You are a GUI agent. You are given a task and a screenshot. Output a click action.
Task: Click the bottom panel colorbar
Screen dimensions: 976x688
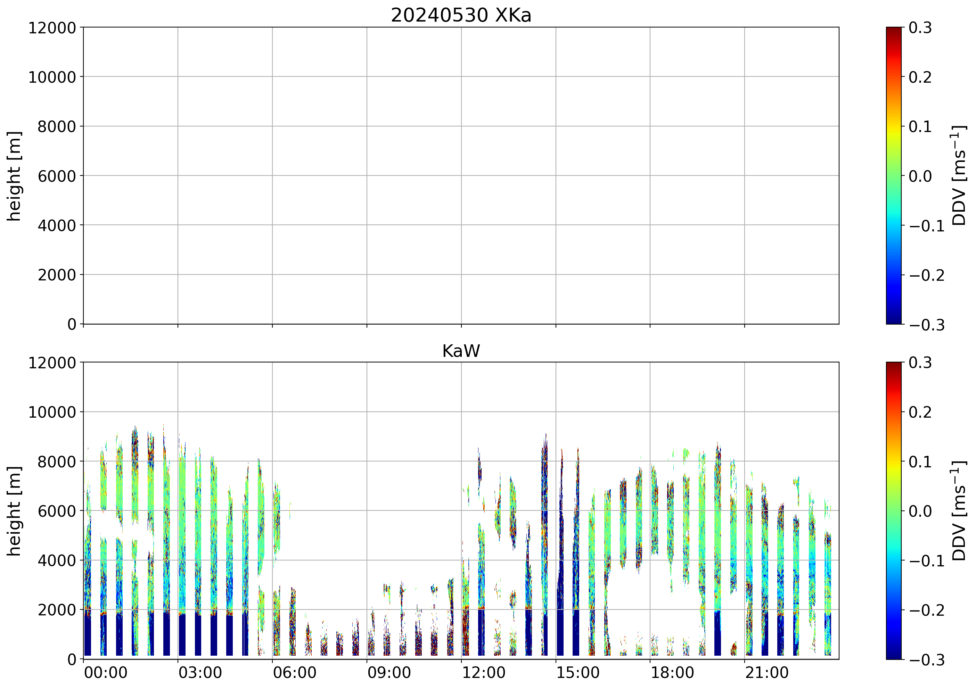(894, 511)
